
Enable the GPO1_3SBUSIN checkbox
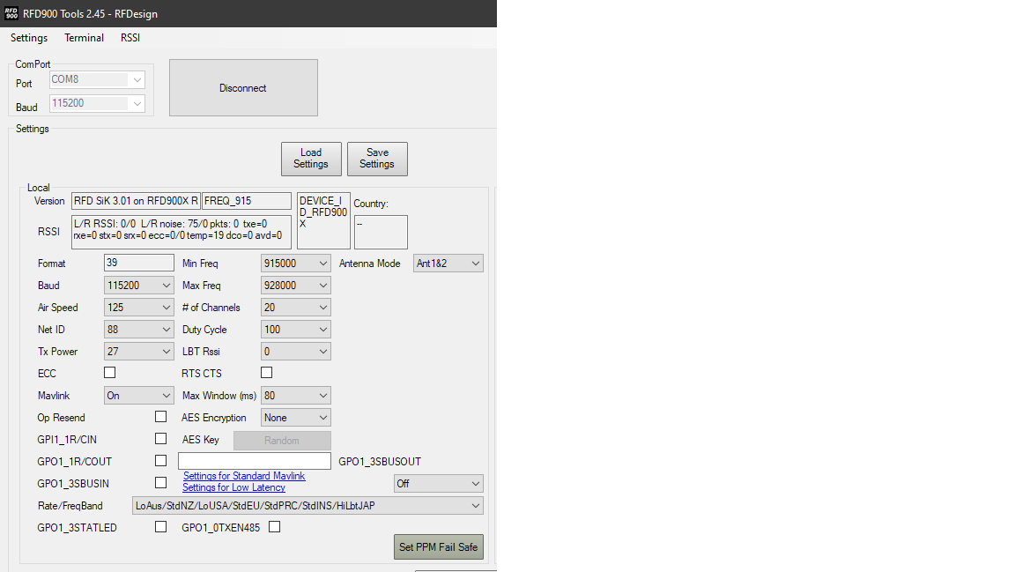point(160,483)
